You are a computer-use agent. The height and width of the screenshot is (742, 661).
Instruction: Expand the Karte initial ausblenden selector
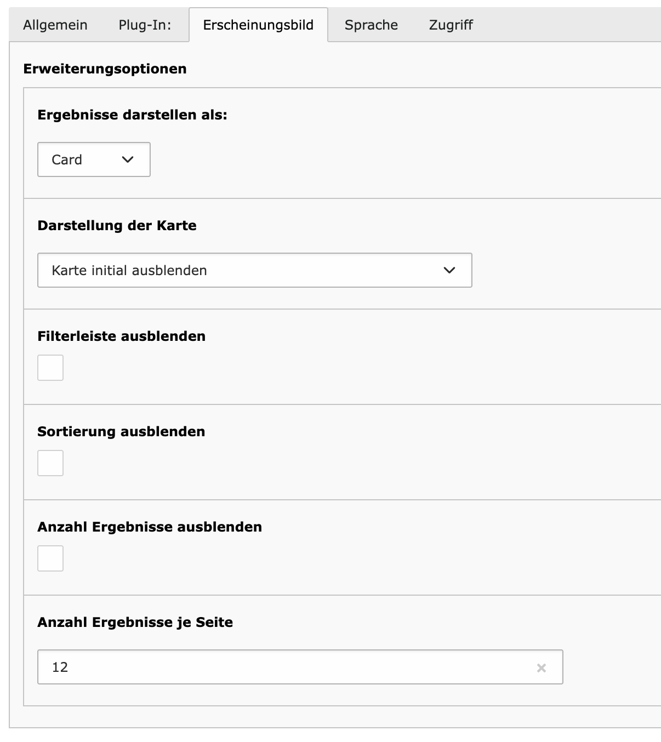click(x=255, y=270)
